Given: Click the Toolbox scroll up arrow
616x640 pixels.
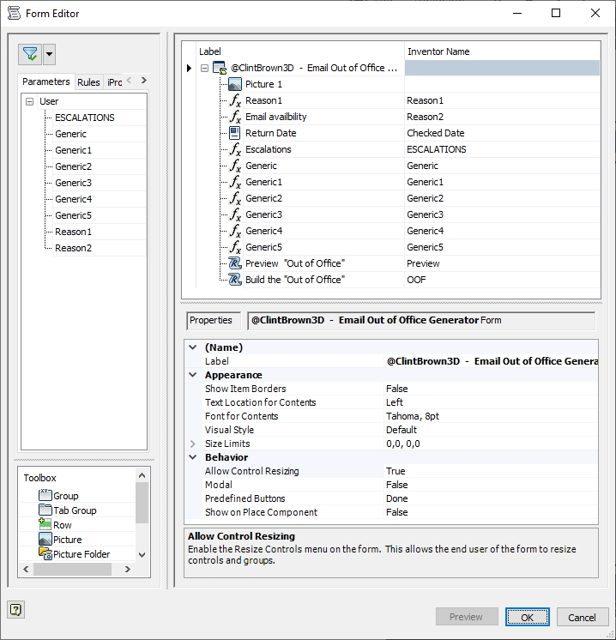Looking at the screenshot, I should click(142, 475).
